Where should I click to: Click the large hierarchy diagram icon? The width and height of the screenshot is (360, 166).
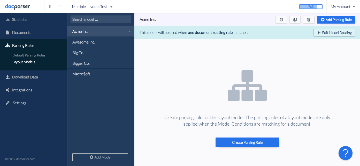click(x=247, y=86)
